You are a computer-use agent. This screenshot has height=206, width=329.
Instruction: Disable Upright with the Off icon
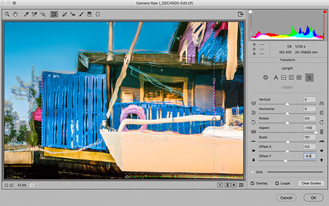click(265, 77)
